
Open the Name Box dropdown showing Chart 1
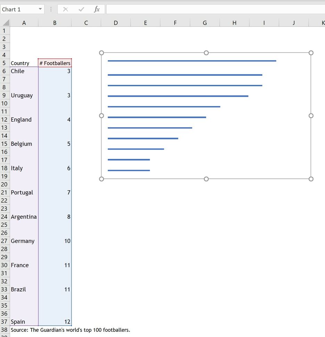40,9
